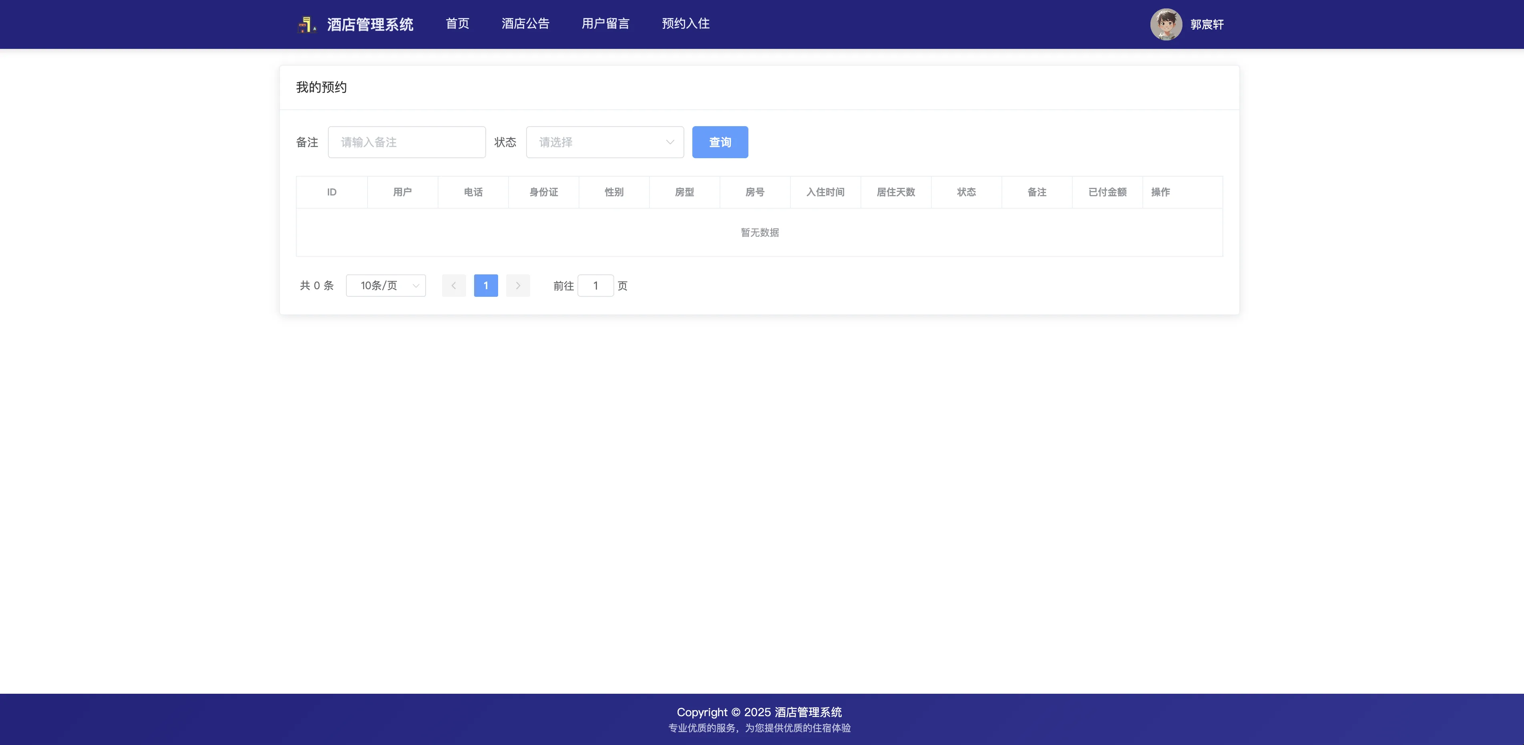Screen dimensions: 1524x745
Task: Open 预约入住 navigation item
Action: pos(686,24)
